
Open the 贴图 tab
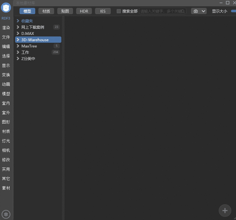click(65, 11)
